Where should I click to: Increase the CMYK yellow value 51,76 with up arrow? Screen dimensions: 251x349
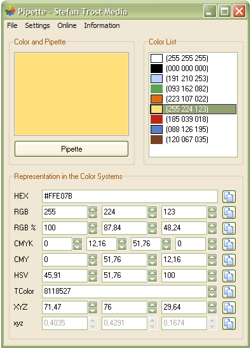(x=166, y=241)
